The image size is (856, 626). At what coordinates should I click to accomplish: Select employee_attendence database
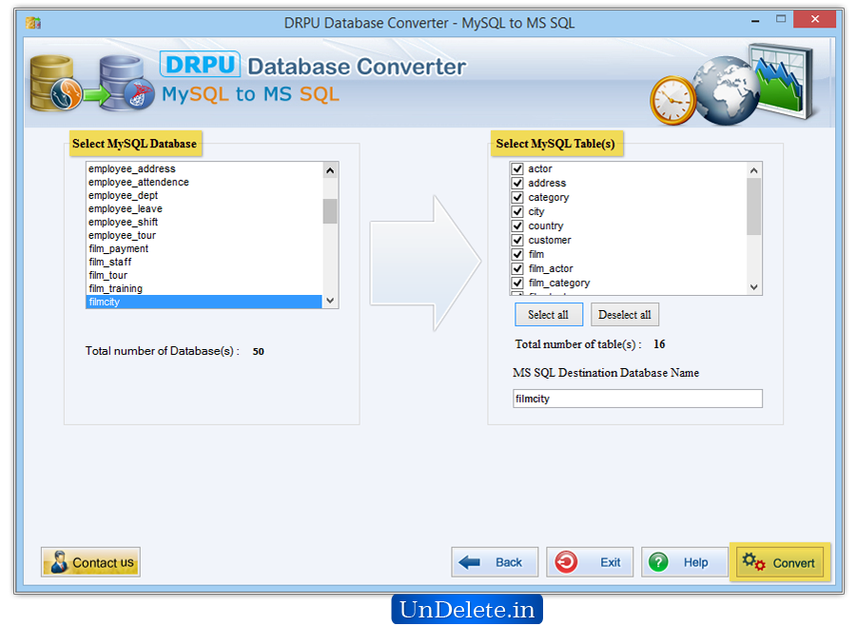tap(204, 182)
